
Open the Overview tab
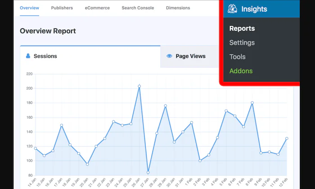pyautogui.click(x=29, y=8)
